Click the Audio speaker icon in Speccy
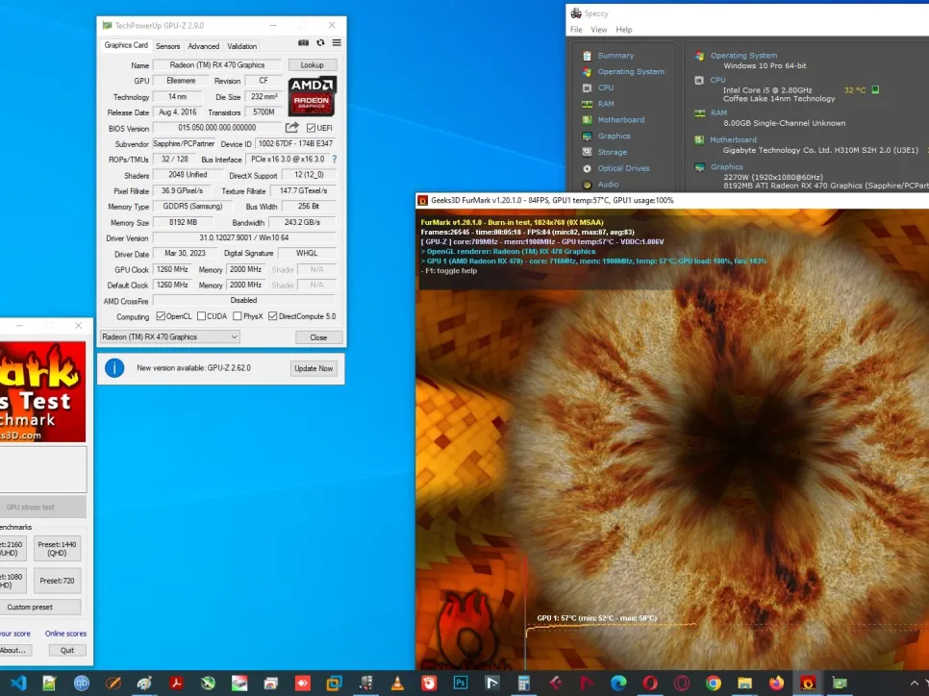This screenshot has height=696, width=929. 587,185
